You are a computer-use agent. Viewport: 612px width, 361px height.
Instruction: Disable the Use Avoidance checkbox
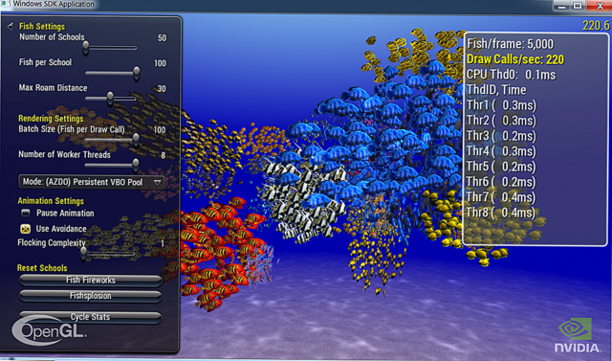[x=26, y=229]
